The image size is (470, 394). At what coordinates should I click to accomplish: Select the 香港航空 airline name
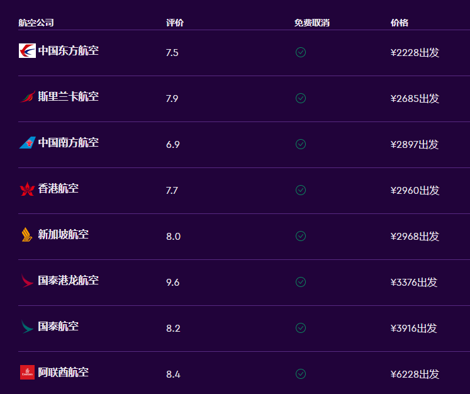[x=58, y=189]
